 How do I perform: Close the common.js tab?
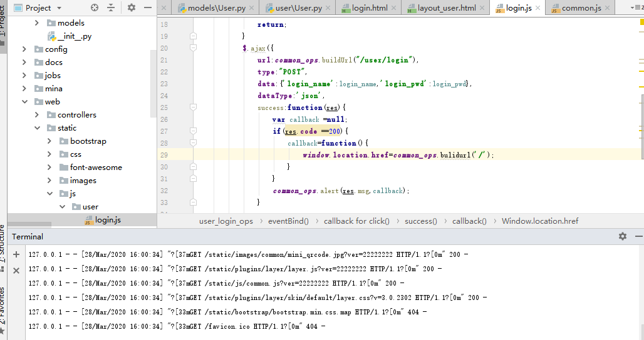pos(607,7)
